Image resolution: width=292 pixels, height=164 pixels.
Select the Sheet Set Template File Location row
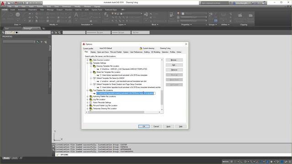109,72
